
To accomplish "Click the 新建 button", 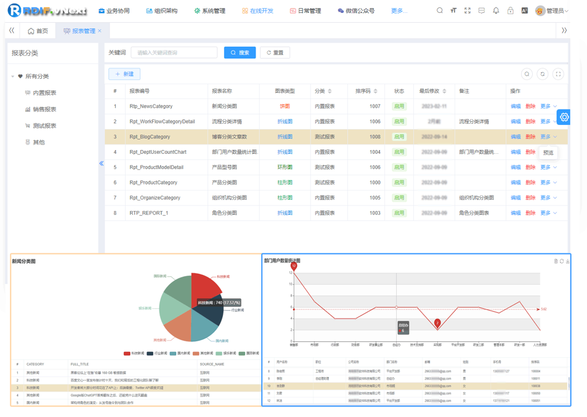I will 124,74.
